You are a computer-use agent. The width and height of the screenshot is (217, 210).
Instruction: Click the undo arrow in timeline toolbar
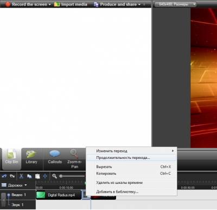tap(4, 176)
